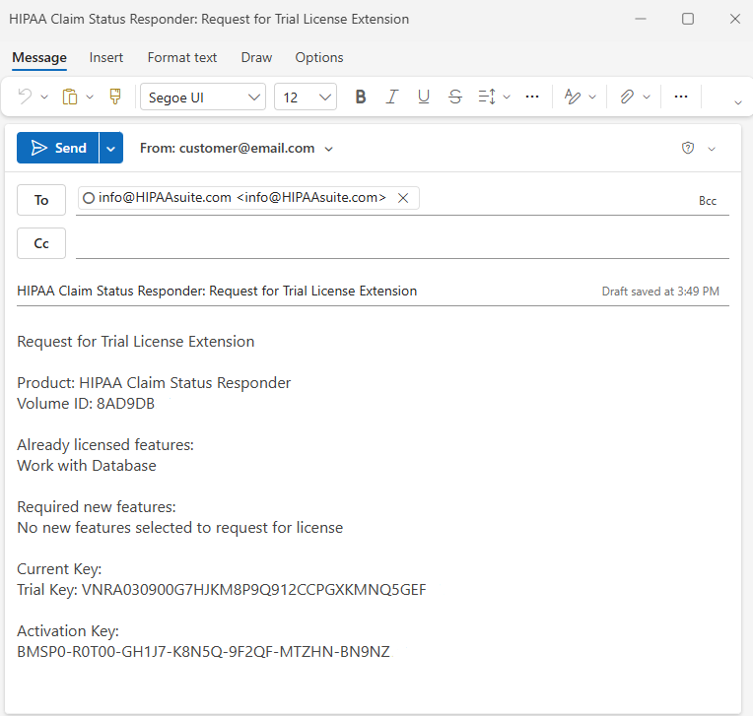Image resolution: width=753 pixels, height=716 pixels.
Task: Toggle Underline formatting
Action: (x=424, y=97)
